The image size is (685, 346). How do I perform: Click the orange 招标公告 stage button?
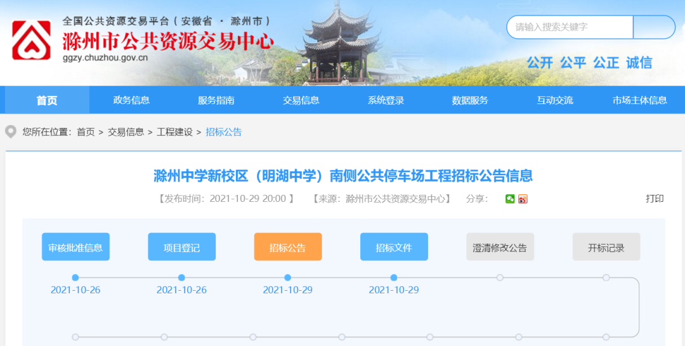tap(287, 247)
